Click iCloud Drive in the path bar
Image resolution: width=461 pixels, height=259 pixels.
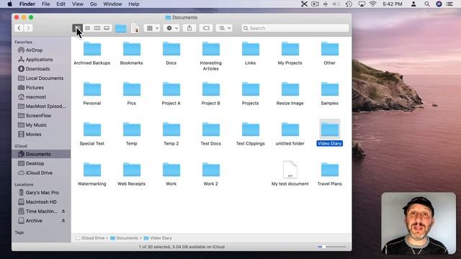pyautogui.click(x=90, y=238)
